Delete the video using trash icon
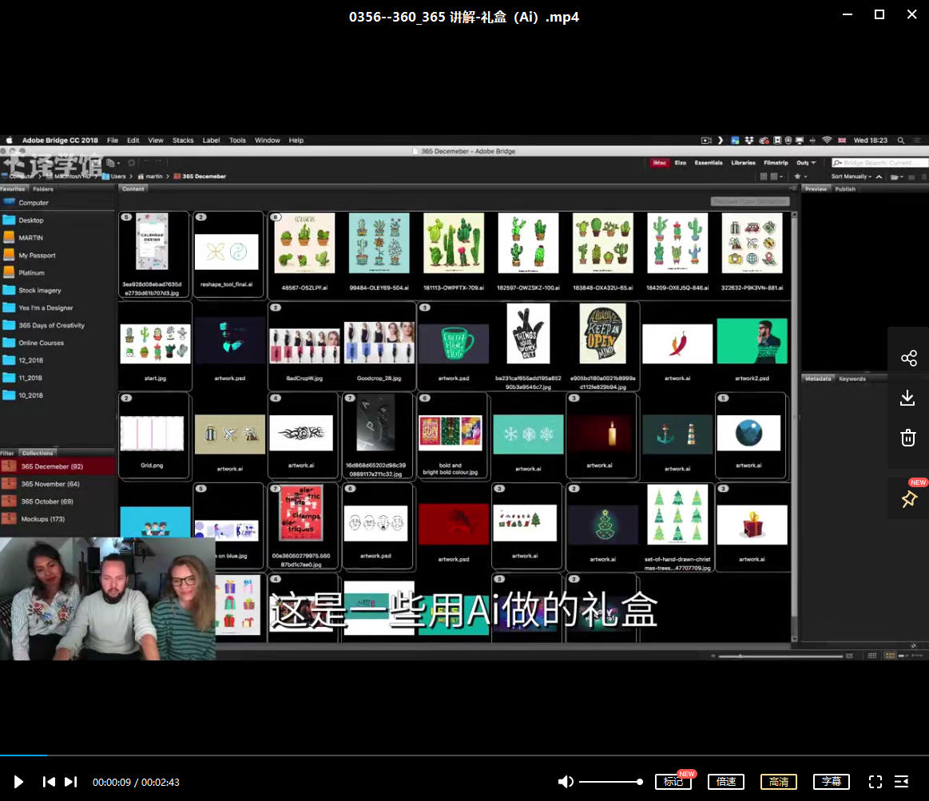Image resolution: width=929 pixels, height=801 pixels. pos(908,437)
